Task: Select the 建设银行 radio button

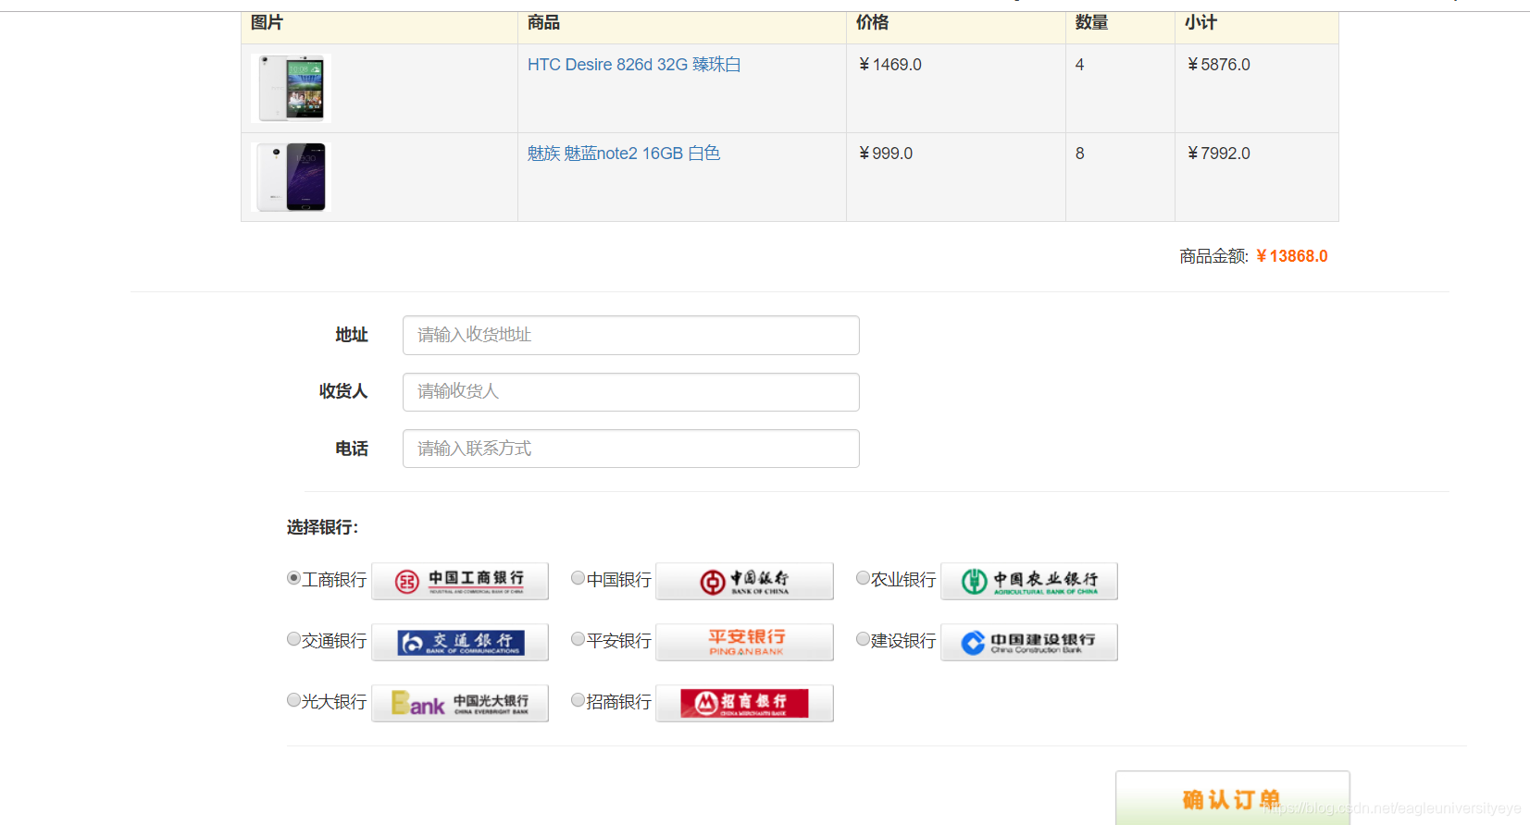Action: pos(863,639)
